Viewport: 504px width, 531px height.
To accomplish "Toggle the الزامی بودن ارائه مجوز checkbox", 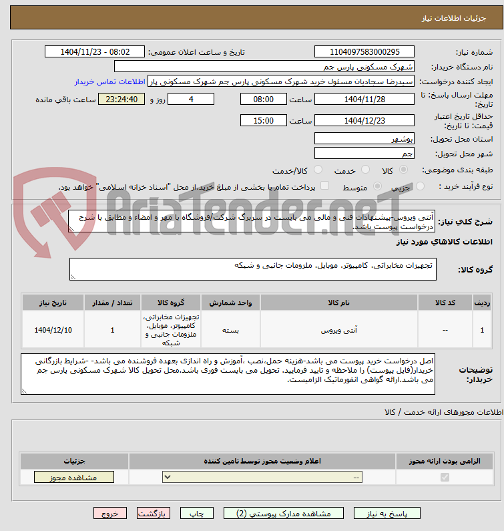I will [x=445, y=477].
